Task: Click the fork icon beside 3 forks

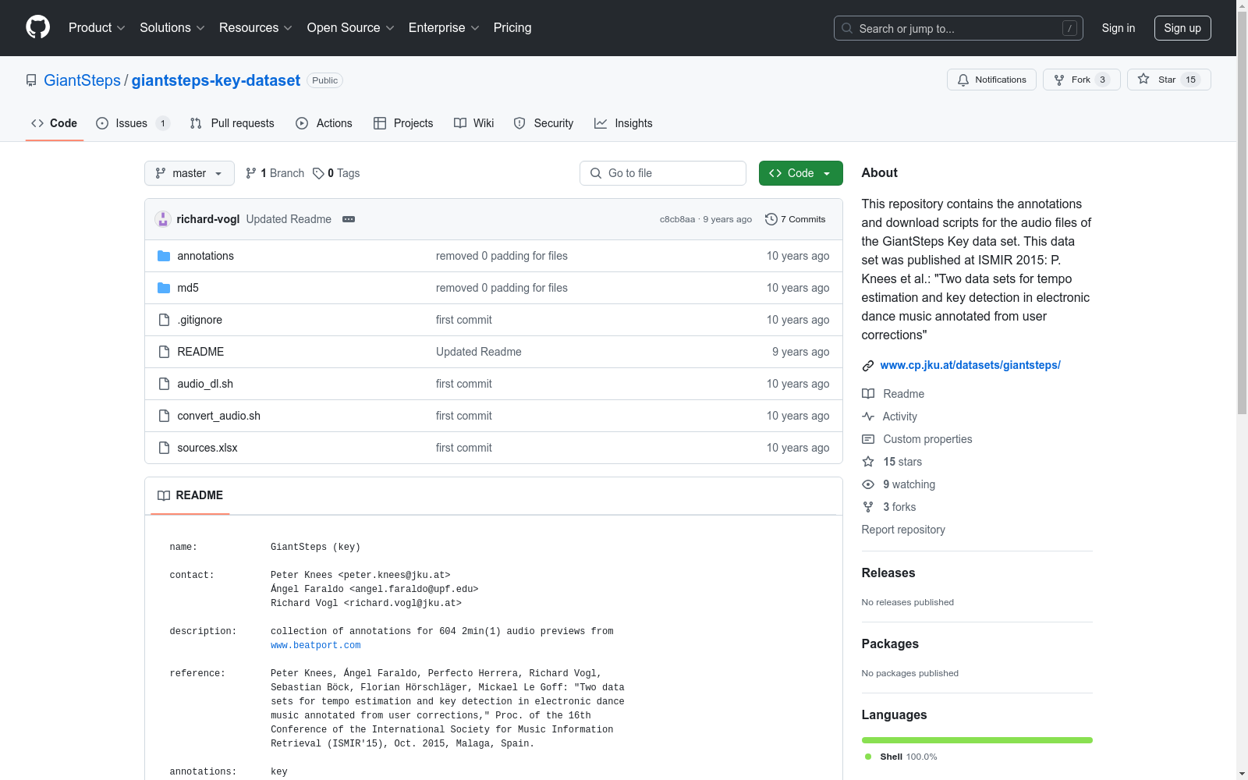Action: click(x=868, y=507)
